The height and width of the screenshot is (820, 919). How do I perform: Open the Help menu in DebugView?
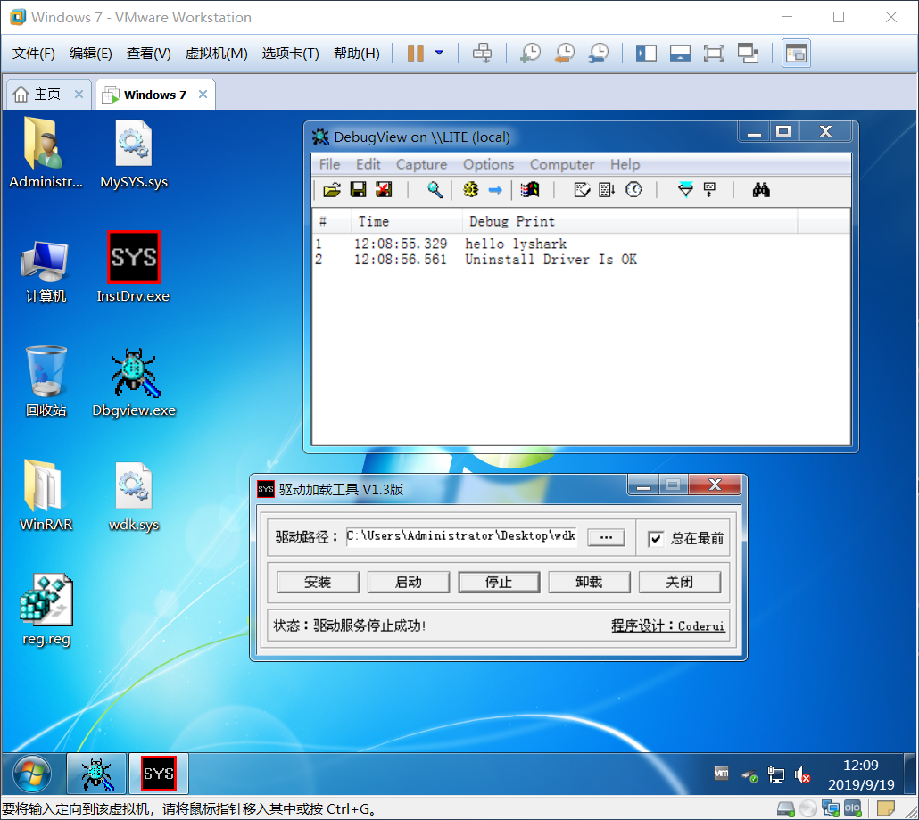click(x=625, y=164)
